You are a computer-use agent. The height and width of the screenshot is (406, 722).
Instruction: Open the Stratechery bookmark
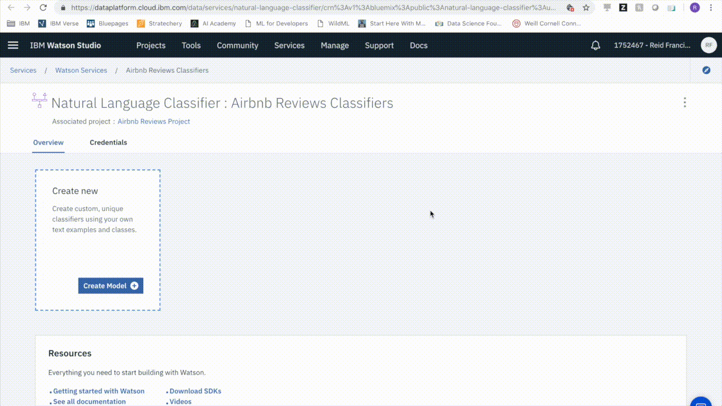160,24
